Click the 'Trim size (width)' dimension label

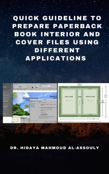coord(91,119)
